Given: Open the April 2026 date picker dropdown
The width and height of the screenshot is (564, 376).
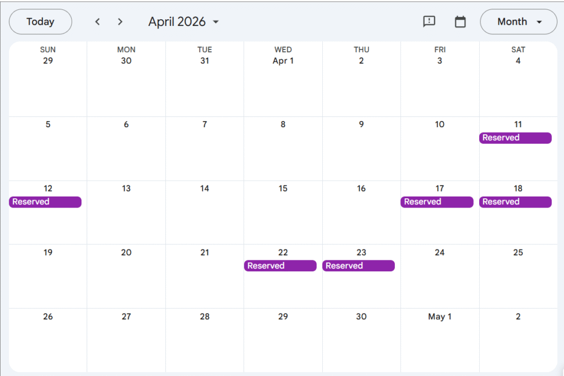Looking at the screenshot, I should pyautogui.click(x=184, y=22).
